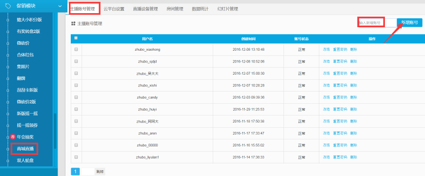Switch to the 主播账号管理 tab
The width and height of the screenshot is (425, 176).
tap(83, 9)
